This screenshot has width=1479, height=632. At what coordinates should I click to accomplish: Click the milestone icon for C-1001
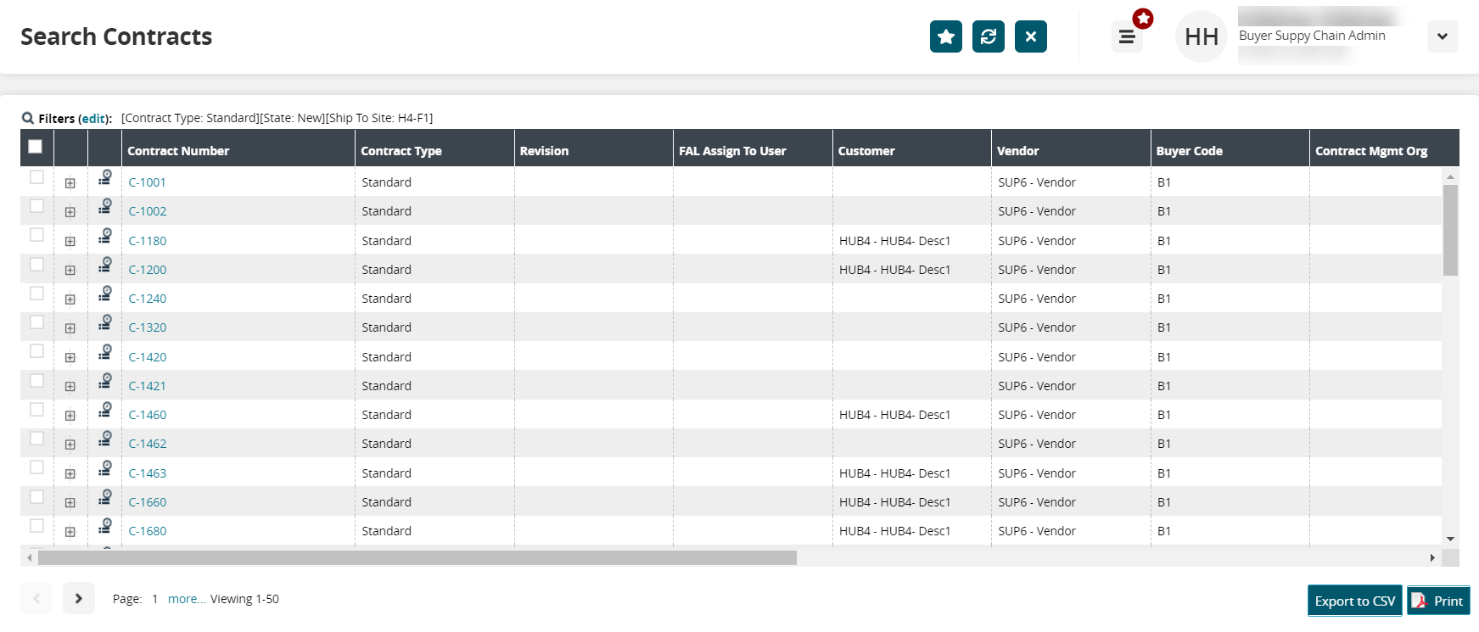[x=105, y=177]
